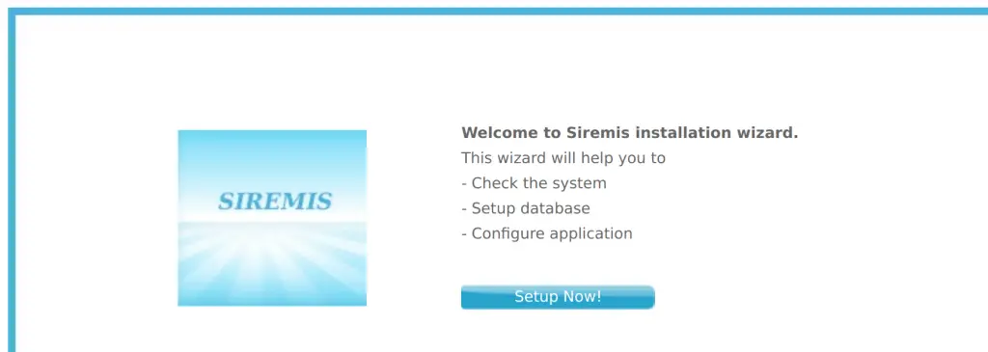Click the 'Configure application' list item

(547, 233)
